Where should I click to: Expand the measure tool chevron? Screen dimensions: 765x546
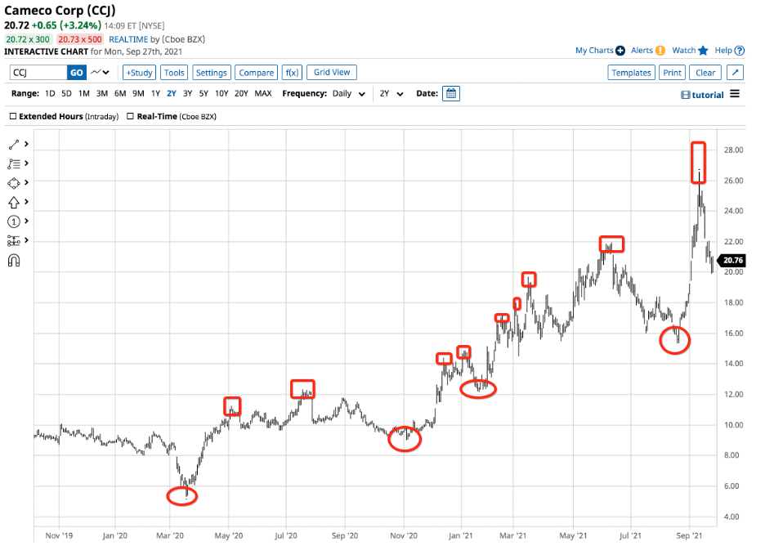coord(26,240)
